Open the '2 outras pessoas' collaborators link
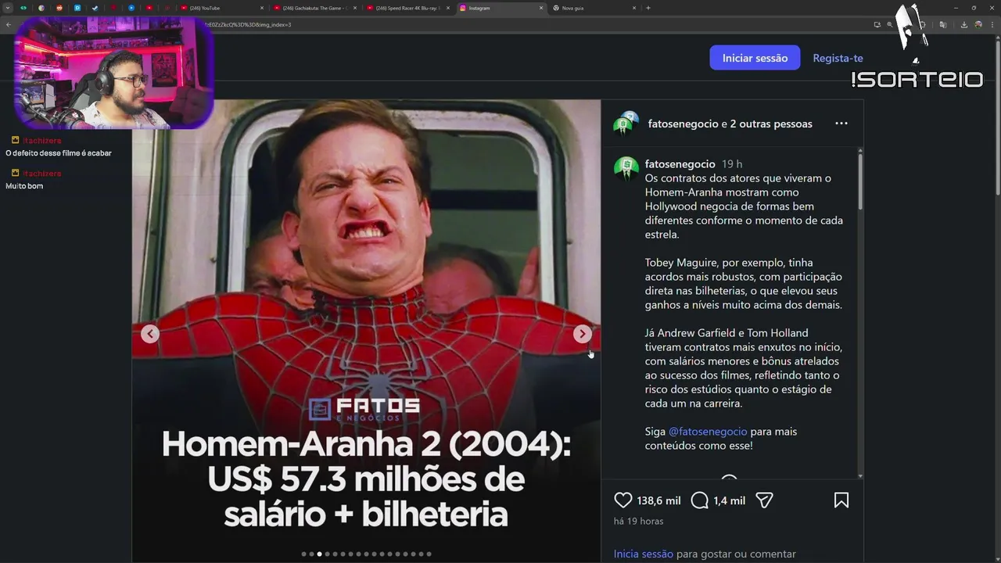The width and height of the screenshot is (1001, 563). click(x=771, y=124)
